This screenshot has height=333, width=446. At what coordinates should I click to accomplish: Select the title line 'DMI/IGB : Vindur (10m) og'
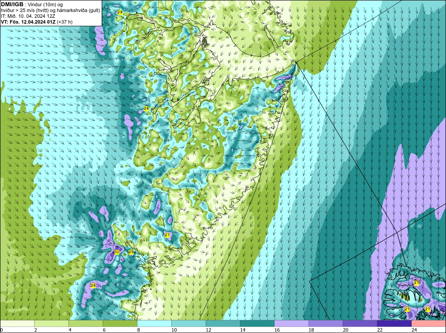(32, 4)
